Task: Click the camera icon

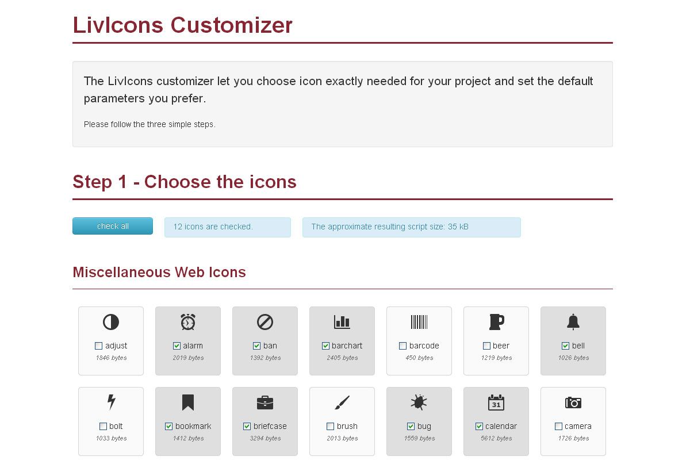Action: pos(573,402)
